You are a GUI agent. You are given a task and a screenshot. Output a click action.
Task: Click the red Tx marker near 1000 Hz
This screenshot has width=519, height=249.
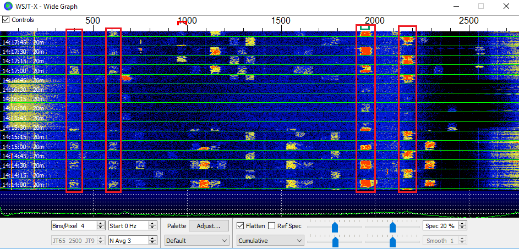click(182, 23)
